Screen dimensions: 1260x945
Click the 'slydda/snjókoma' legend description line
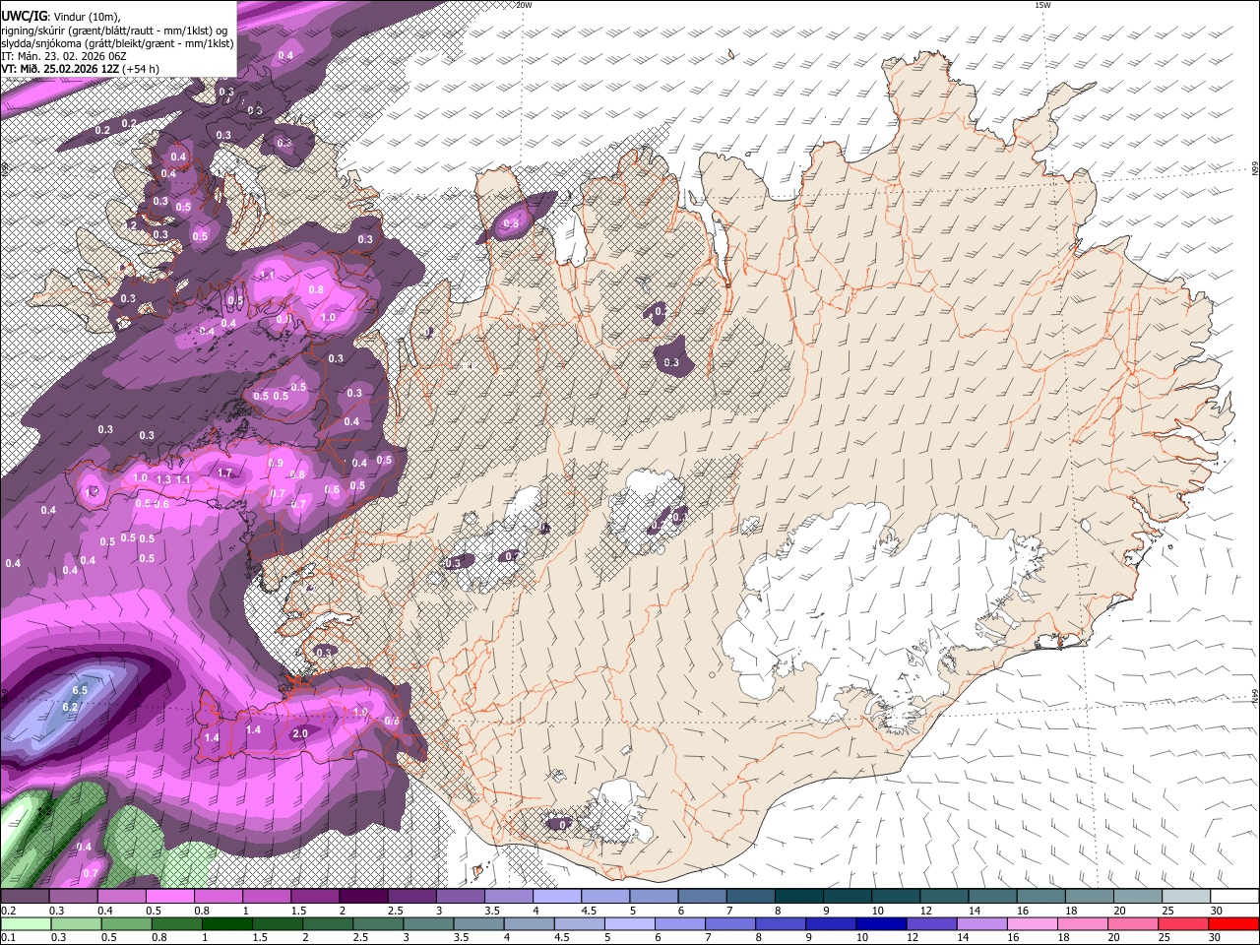tap(117, 43)
